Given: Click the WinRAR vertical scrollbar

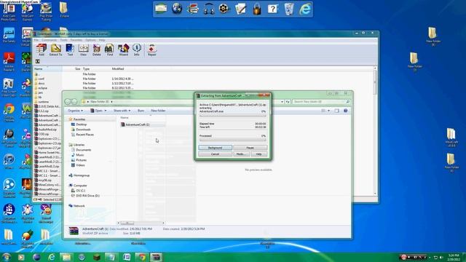Looking at the screenshot, I should 375,131.
